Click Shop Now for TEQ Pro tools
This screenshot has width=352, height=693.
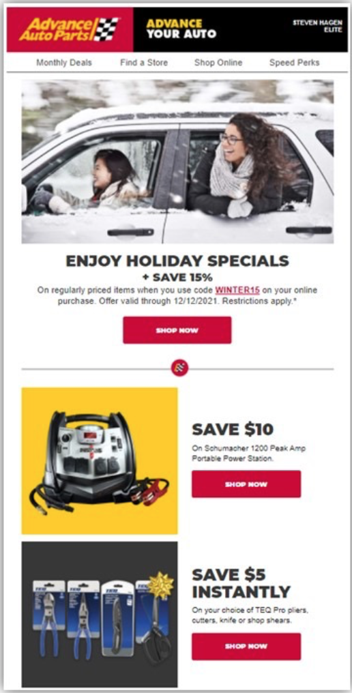click(x=246, y=646)
